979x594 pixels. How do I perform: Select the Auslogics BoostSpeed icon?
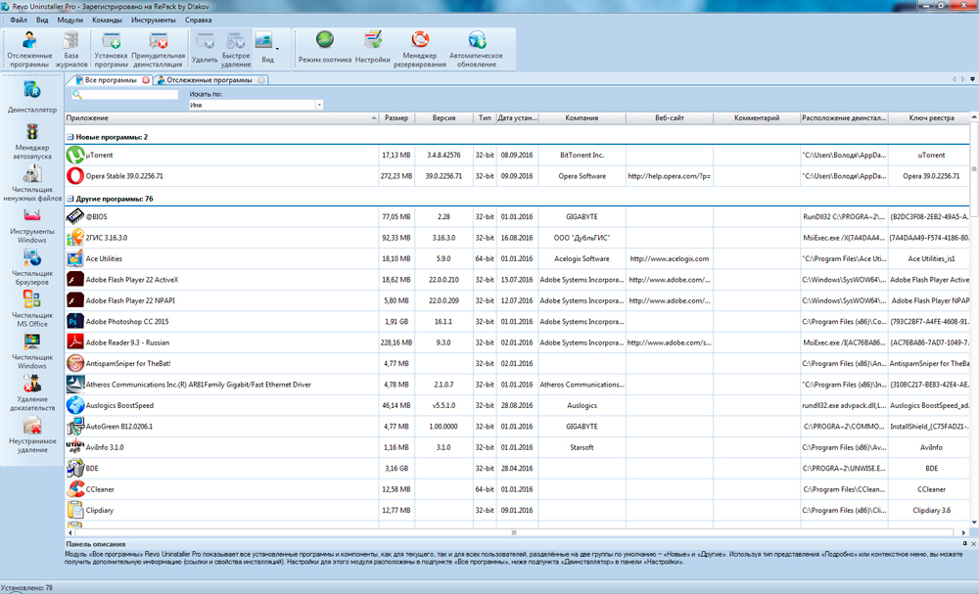coord(75,405)
